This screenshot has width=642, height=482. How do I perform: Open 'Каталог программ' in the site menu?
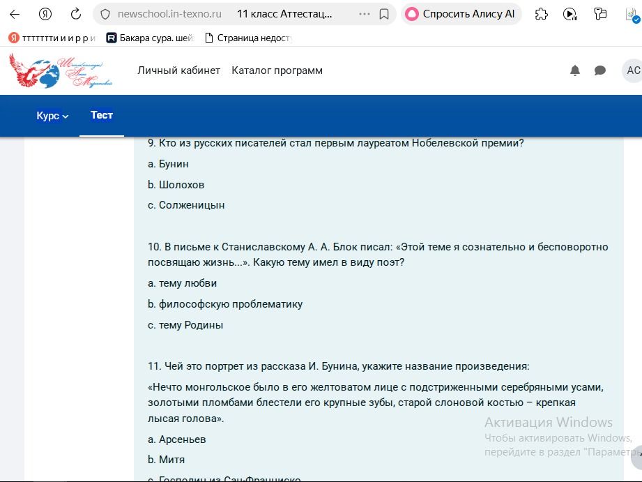pos(277,70)
